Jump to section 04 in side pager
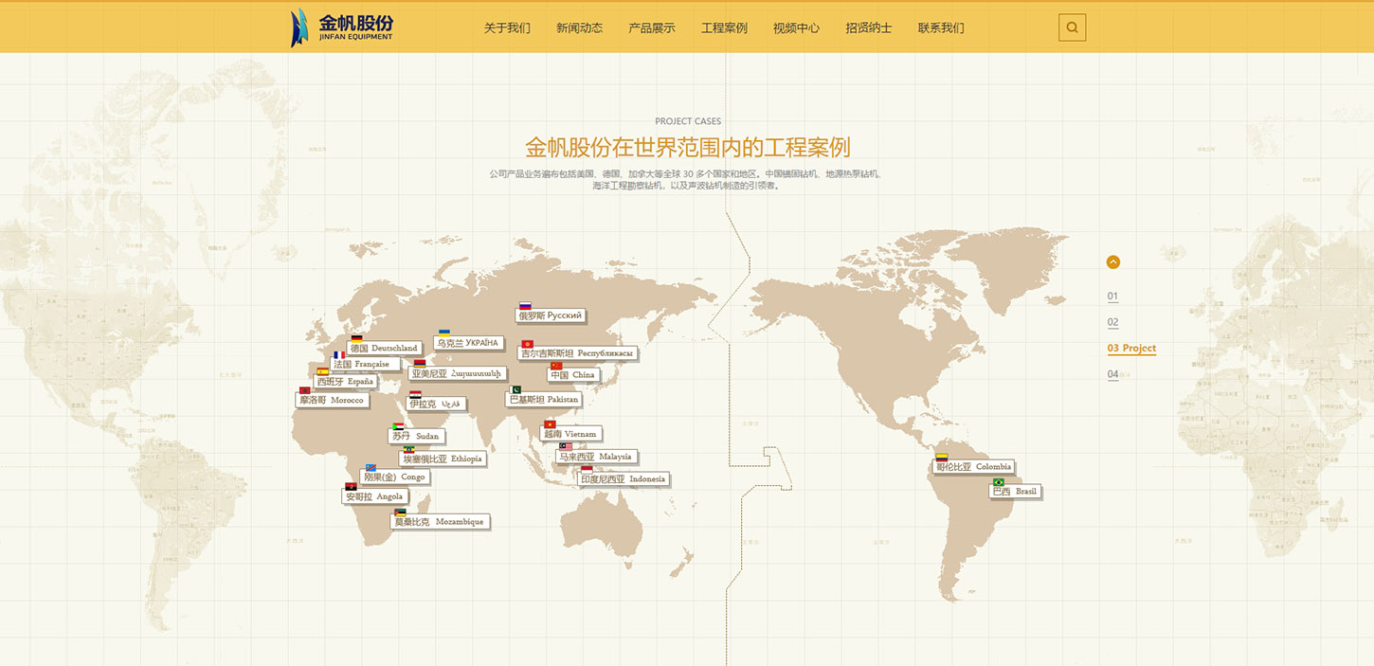Viewport: 1374px width, 666px height. 1112,374
